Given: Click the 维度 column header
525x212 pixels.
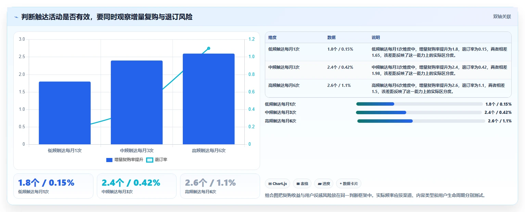Looking at the screenshot, I should tap(272, 38).
